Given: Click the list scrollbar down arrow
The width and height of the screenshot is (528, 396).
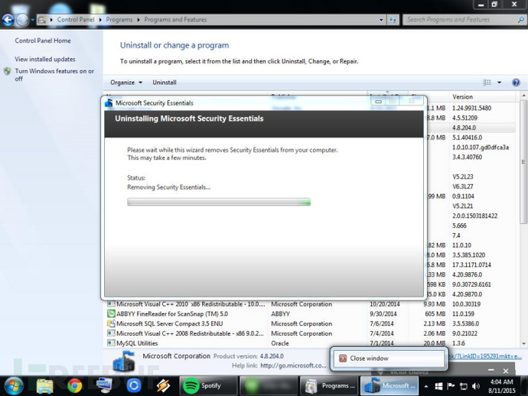Looking at the screenshot, I should [523, 343].
